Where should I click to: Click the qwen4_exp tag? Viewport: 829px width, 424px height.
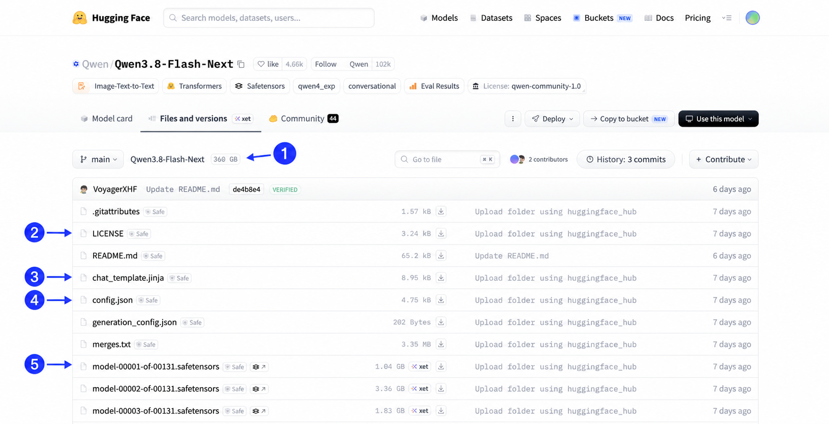pos(316,86)
